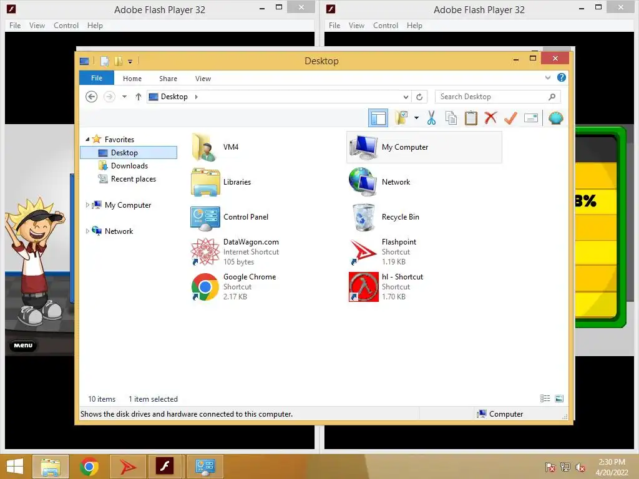
Task: Open Help menu in left Flash Player window
Action: point(95,25)
